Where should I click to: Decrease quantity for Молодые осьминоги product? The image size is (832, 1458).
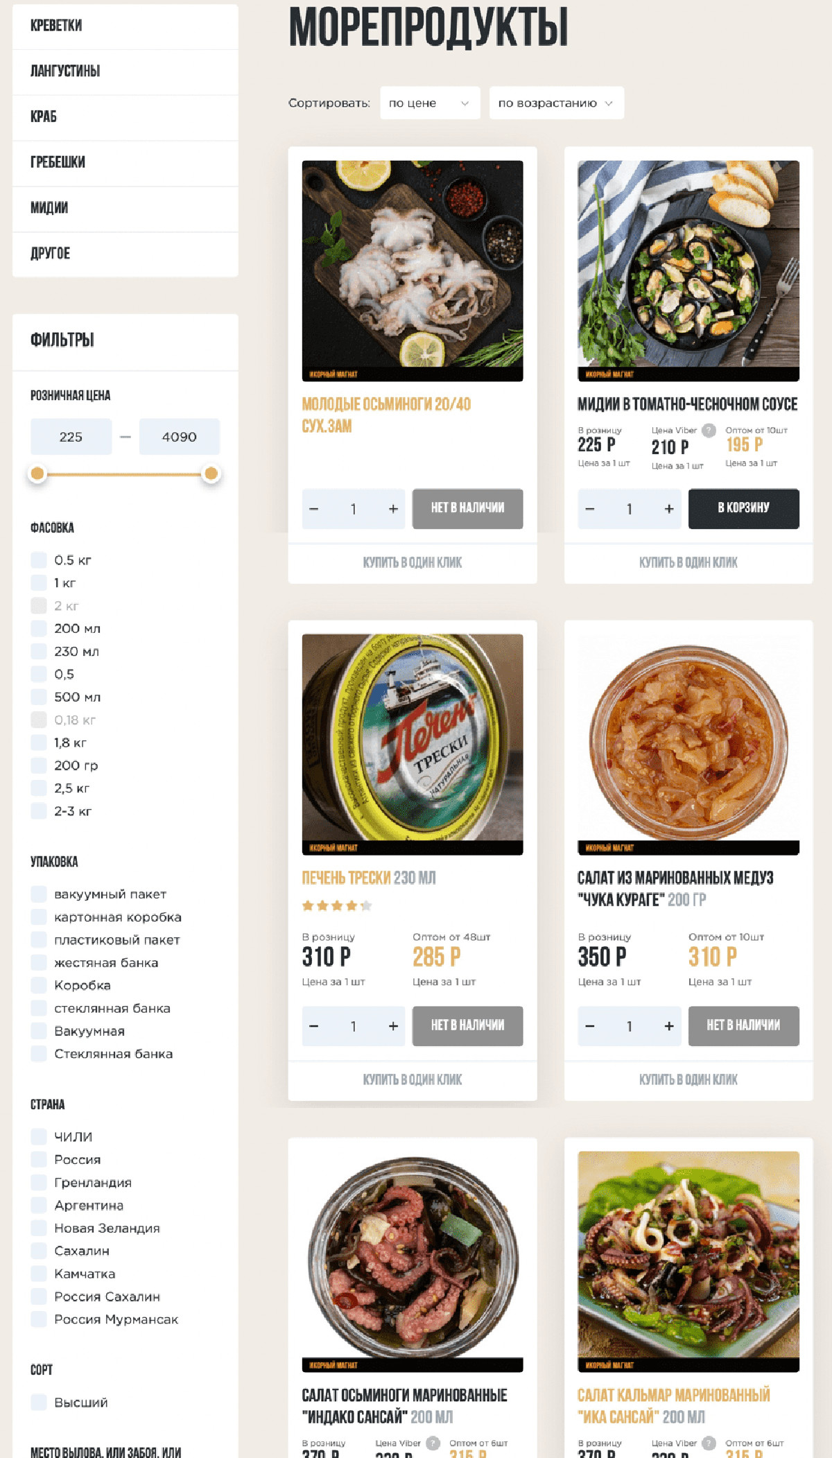point(314,509)
